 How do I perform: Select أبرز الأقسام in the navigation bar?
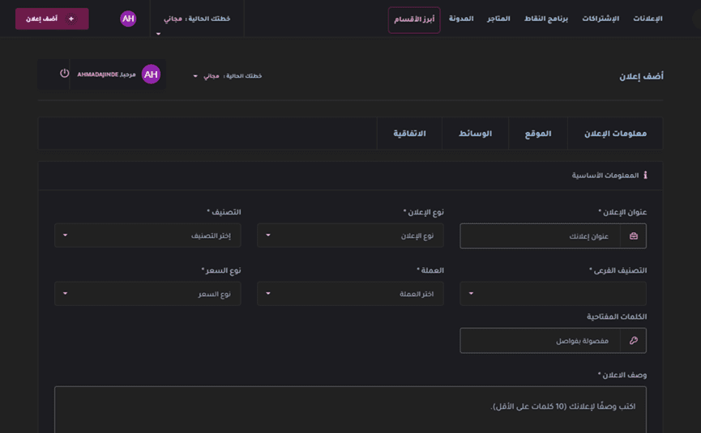click(414, 19)
